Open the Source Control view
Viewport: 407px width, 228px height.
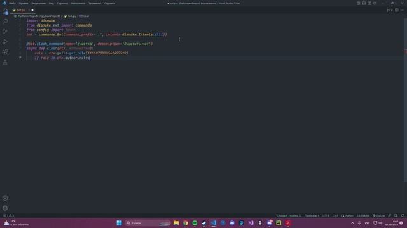point(5,32)
